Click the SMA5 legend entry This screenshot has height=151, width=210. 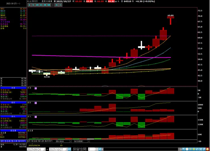coord(13,9)
